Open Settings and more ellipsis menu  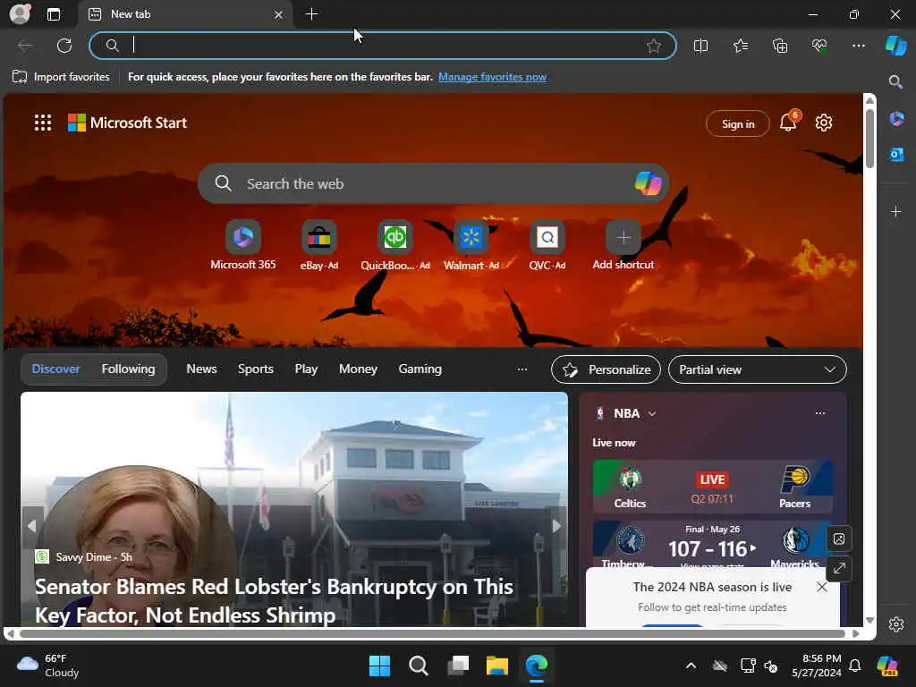(858, 46)
